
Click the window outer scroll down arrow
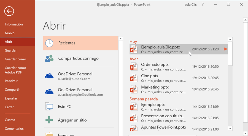click(x=245, y=134)
